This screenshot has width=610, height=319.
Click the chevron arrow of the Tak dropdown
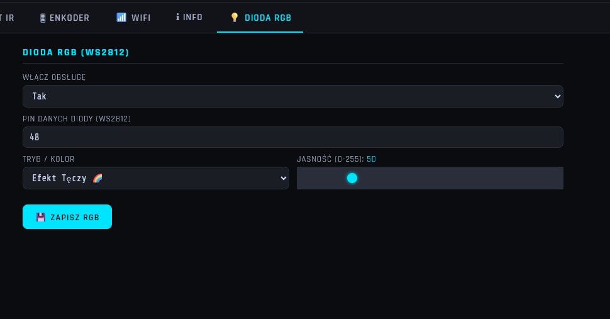pos(557,96)
